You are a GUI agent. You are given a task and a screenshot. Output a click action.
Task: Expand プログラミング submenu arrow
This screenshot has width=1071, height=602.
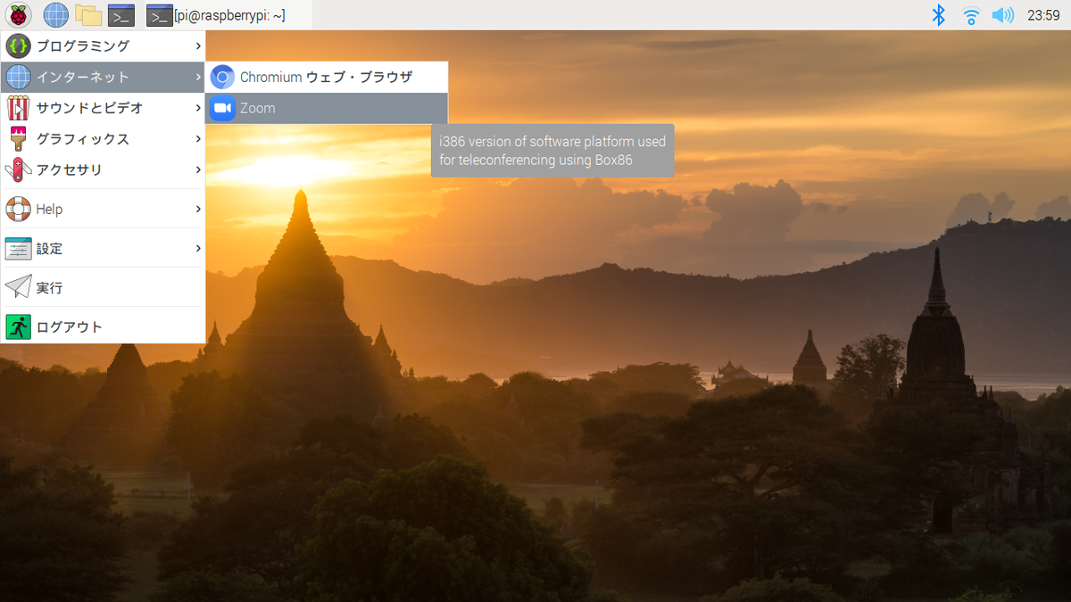coord(198,45)
